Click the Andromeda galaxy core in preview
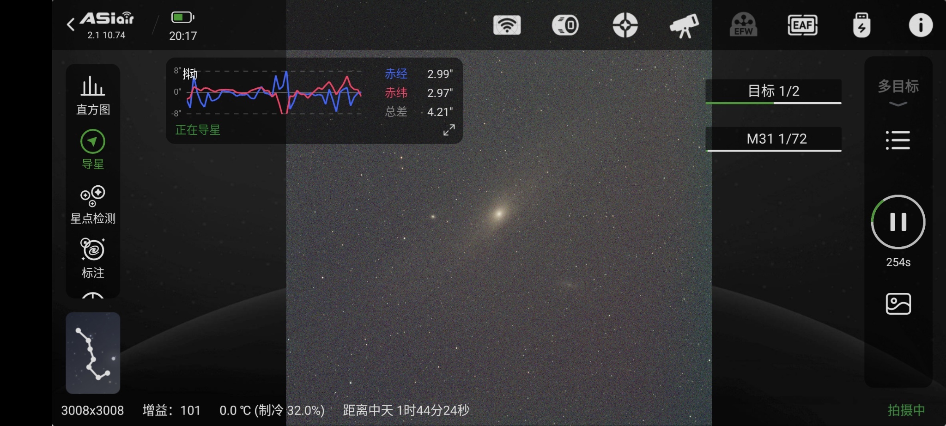The height and width of the screenshot is (426, 946). pos(499,213)
